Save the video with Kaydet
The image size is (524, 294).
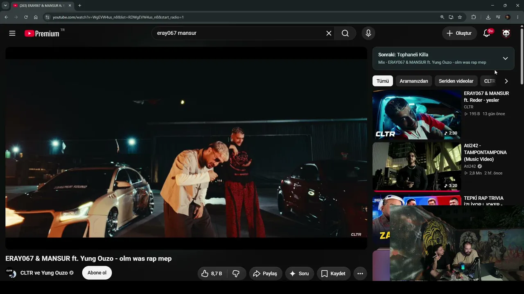(x=333, y=274)
